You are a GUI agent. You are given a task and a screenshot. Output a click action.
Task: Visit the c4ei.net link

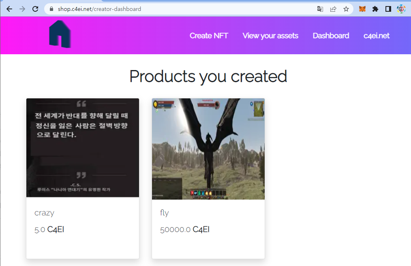[377, 36]
